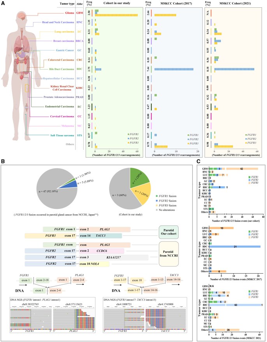
Task: Select the 'exon 3 KIAA1217' fusion block
Action: click(114, 257)
